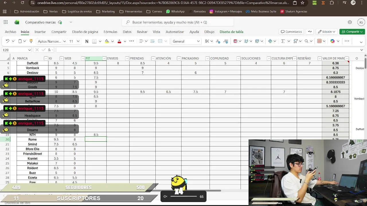Click the cell styles grid icon
The image size is (367, 206).
pos(246,41)
